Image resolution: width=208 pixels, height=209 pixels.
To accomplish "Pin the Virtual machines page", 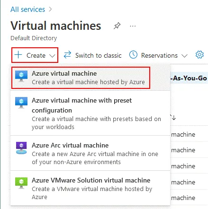I will coord(117,26).
